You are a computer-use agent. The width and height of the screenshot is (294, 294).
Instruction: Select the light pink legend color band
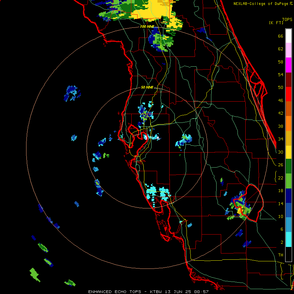tap(288, 50)
